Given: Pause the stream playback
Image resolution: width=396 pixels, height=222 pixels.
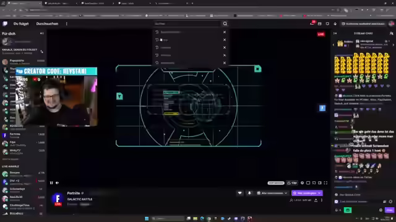Looking at the screenshot, I should [x=51, y=183].
